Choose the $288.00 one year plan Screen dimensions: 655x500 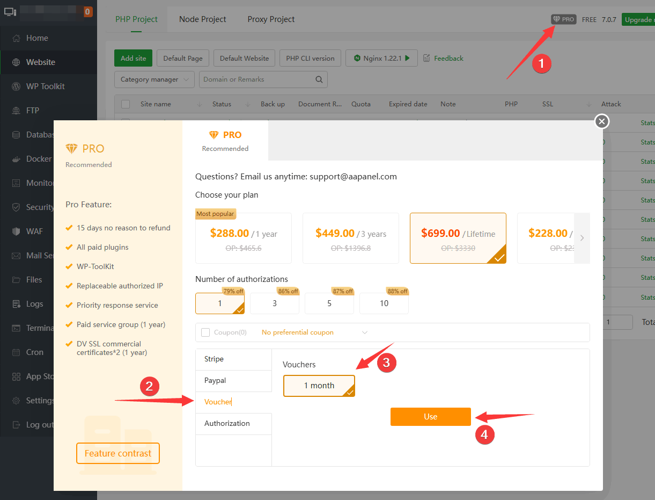pyautogui.click(x=244, y=238)
